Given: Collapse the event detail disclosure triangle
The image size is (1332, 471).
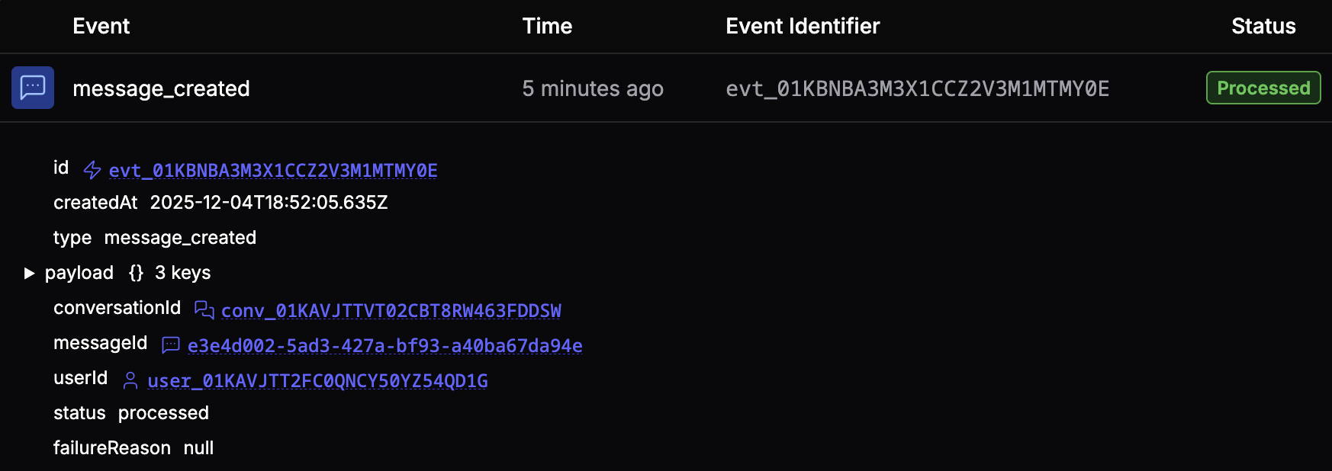Looking at the screenshot, I should 31,272.
